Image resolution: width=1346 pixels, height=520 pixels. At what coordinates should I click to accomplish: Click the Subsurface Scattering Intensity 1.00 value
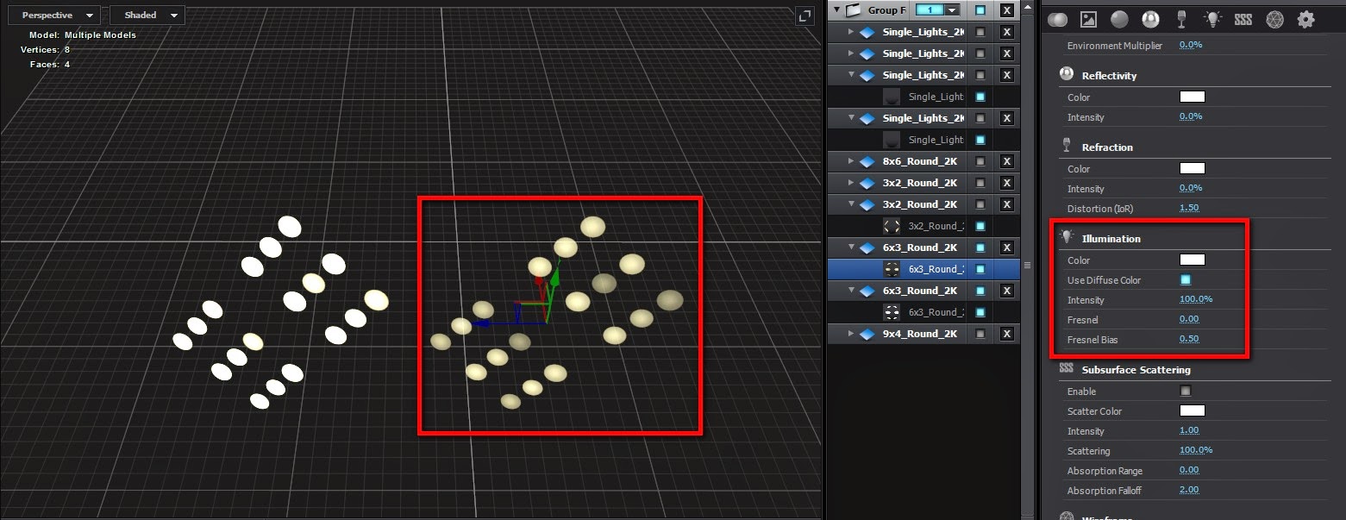click(1189, 430)
